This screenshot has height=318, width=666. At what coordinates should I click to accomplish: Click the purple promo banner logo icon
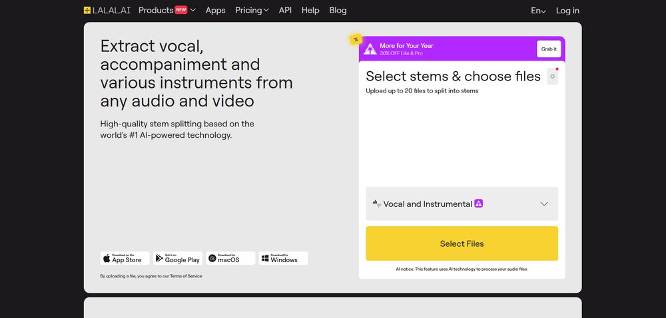(370, 49)
